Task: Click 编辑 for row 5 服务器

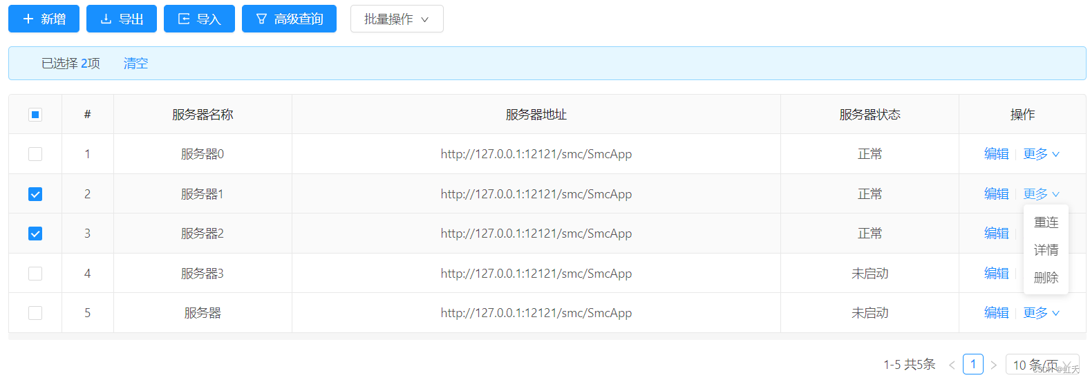Action: click(996, 313)
